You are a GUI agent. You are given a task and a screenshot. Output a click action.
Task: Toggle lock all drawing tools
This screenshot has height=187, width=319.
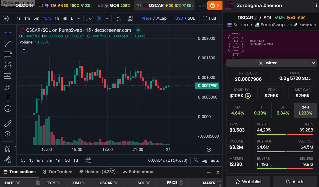(8, 159)
